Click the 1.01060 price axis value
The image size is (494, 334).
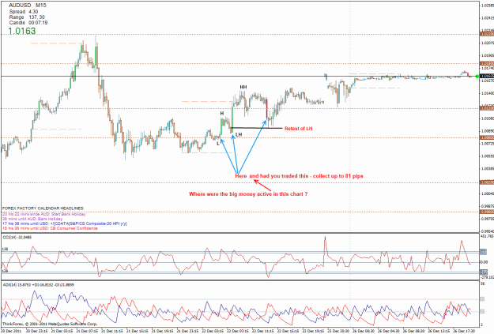pyautogui.click(x=488, y=118)
